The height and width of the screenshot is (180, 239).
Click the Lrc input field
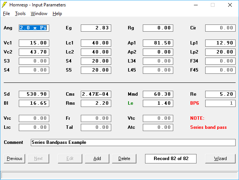[34, 127]
